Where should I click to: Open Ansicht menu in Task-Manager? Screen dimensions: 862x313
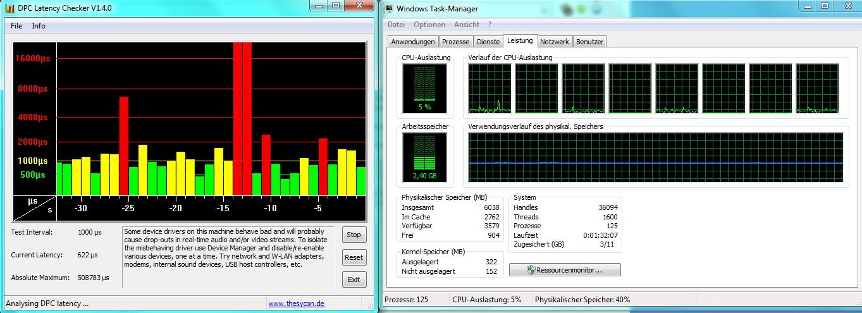pyautogui.click(x=467, y=25)
